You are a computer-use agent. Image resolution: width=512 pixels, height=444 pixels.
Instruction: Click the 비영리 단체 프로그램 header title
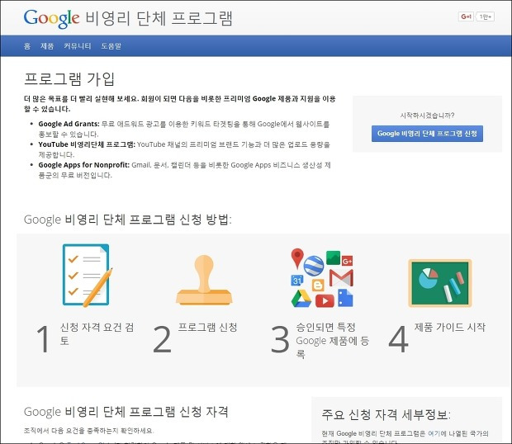tap(159, 18)
